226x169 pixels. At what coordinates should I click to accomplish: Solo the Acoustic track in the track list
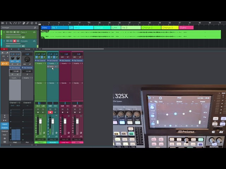pyautogui.click(x=11, y=41)
